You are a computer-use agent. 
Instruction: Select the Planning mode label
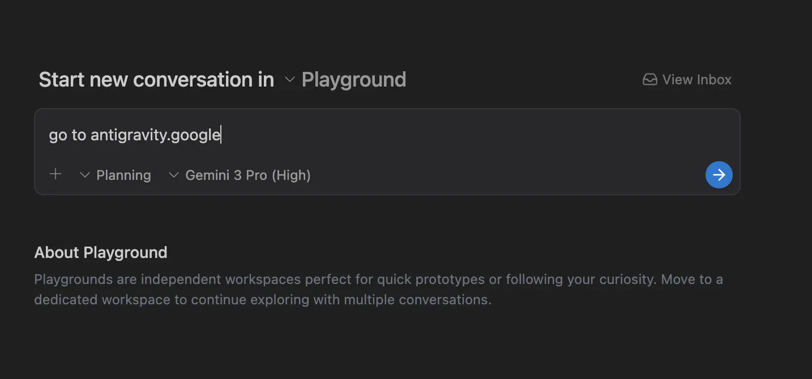coord(123,175)
